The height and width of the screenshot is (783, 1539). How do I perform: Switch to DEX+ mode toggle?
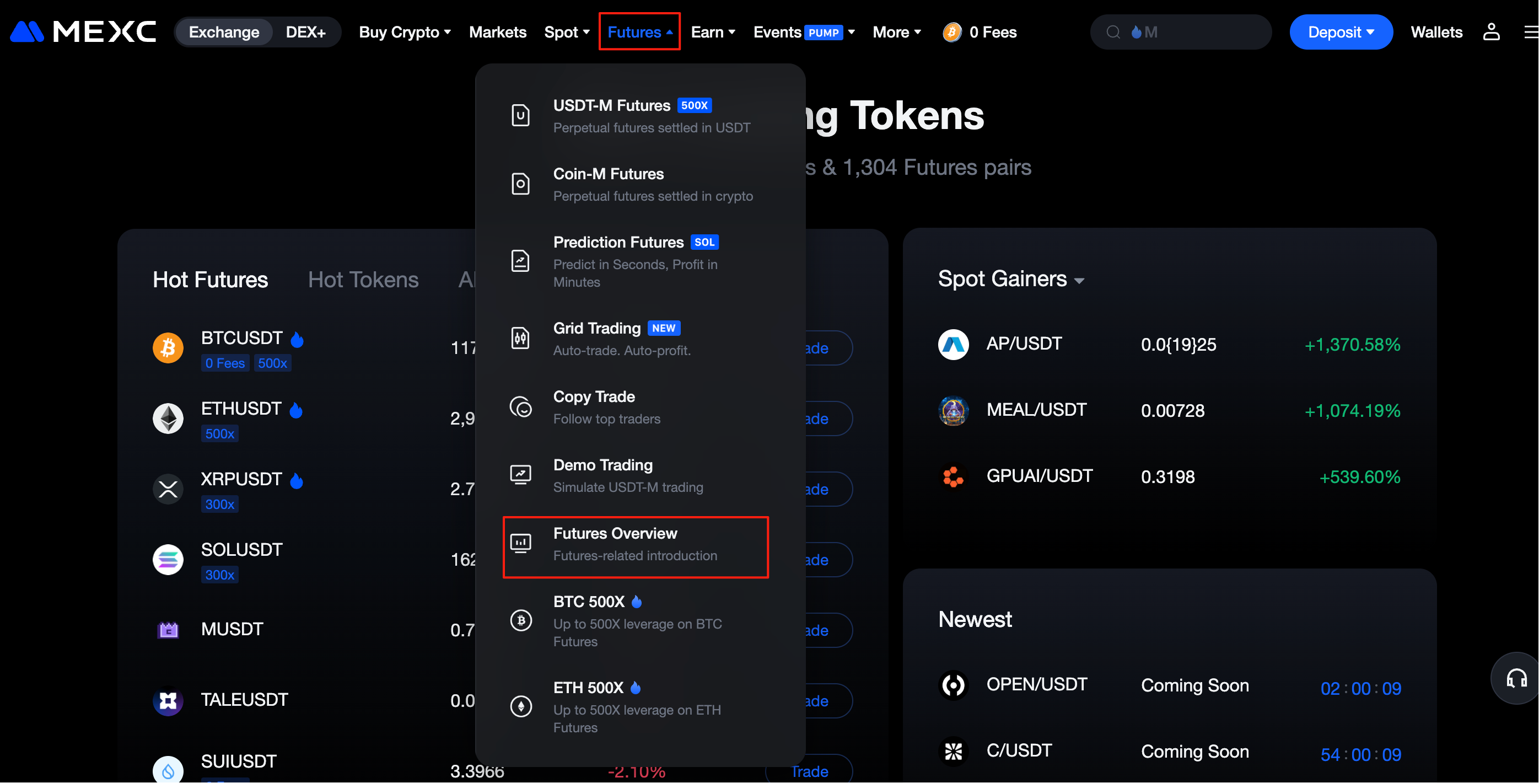tap(305, 33)
